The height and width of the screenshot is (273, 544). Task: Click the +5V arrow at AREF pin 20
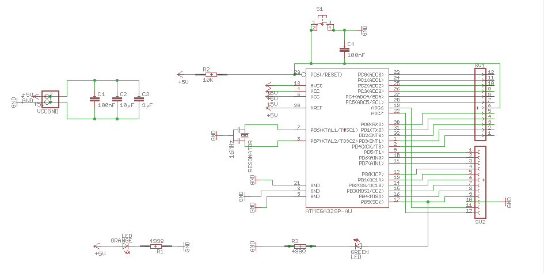pos(268,108)
